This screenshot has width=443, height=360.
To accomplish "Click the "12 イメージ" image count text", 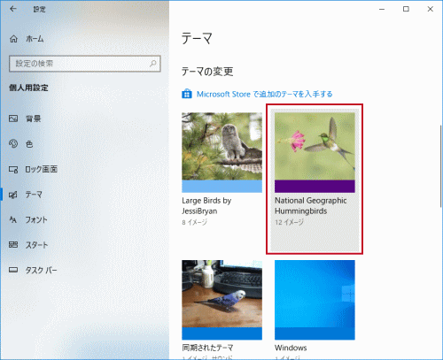I will point(289,222).
